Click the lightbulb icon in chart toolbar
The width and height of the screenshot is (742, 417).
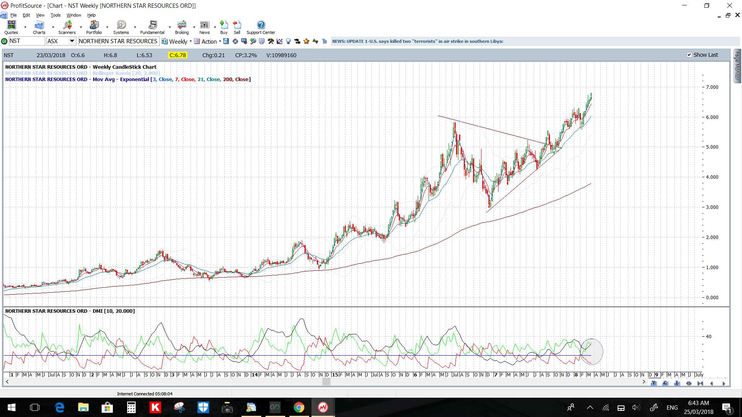tap(288, 41)
